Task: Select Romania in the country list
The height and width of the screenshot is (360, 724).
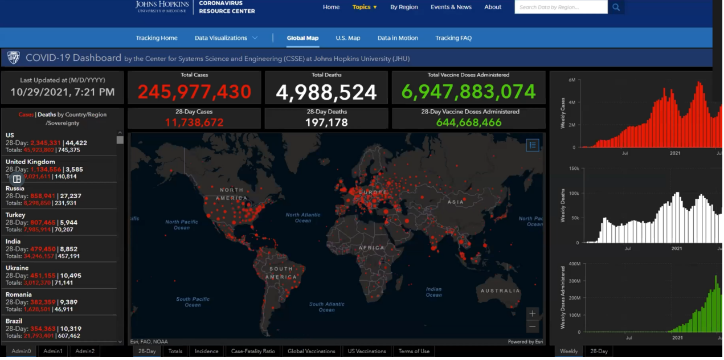Action: point(59,302)
